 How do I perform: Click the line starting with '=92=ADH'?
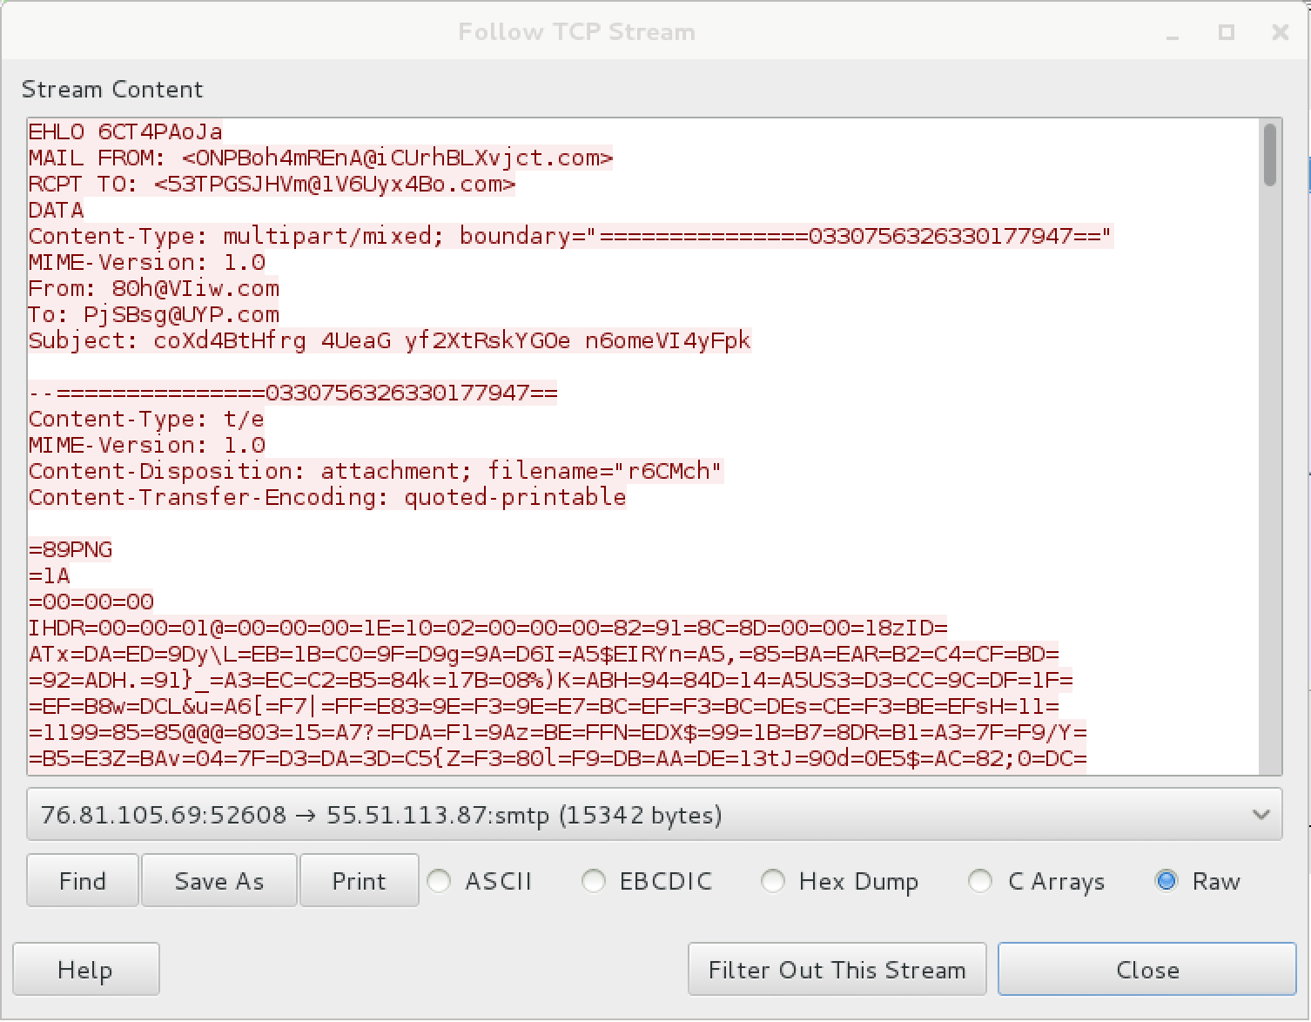[550, 680]
